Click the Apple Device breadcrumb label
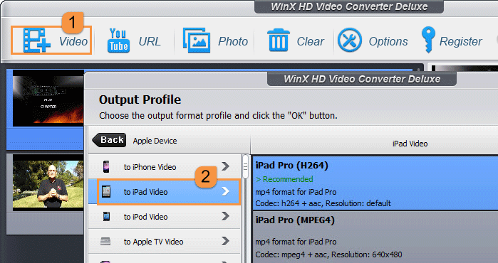The image size is (498, 263). pos(155,141)
